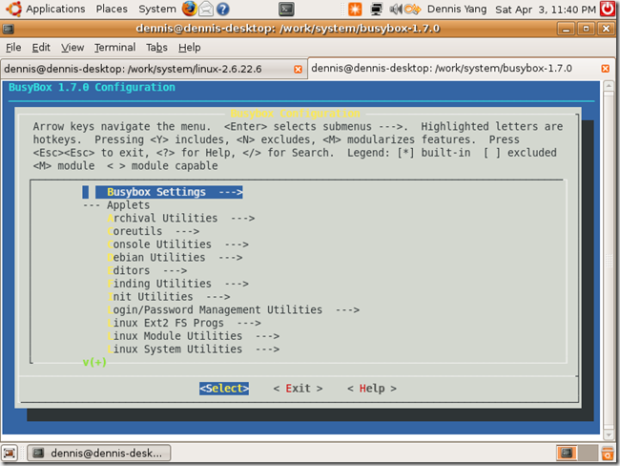Expand Console Utilities submenu
This screenshot has width=620, height=466.
[178, 244]
